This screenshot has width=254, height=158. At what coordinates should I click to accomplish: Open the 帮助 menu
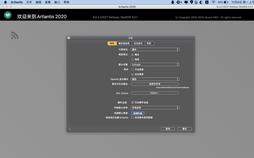[x=66, y=2]
